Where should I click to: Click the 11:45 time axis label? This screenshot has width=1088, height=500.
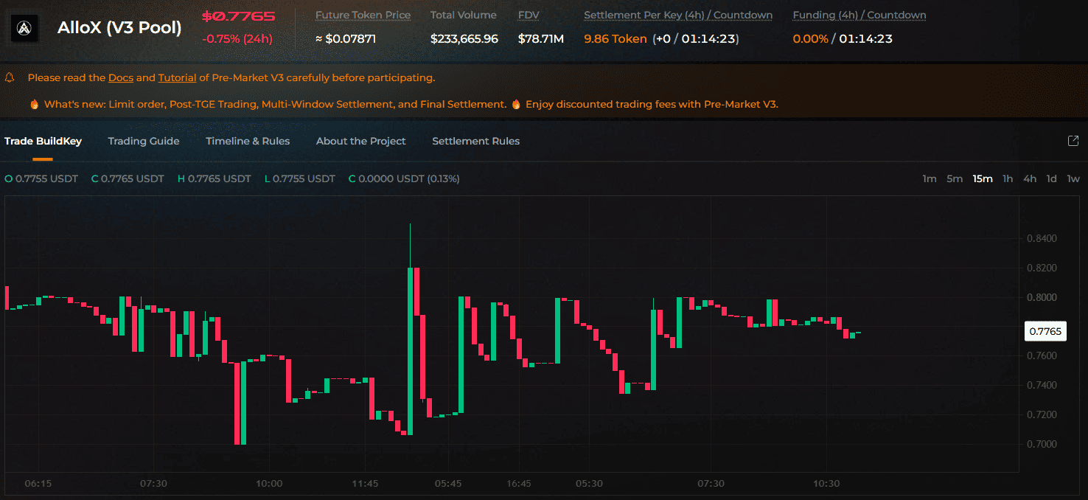click(366, 484)
